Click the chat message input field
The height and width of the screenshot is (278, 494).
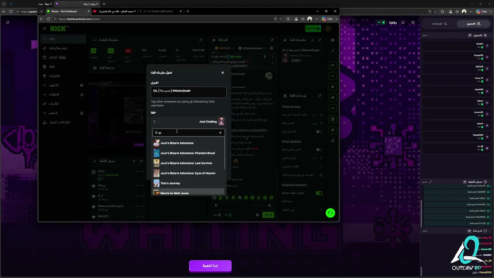243,205
